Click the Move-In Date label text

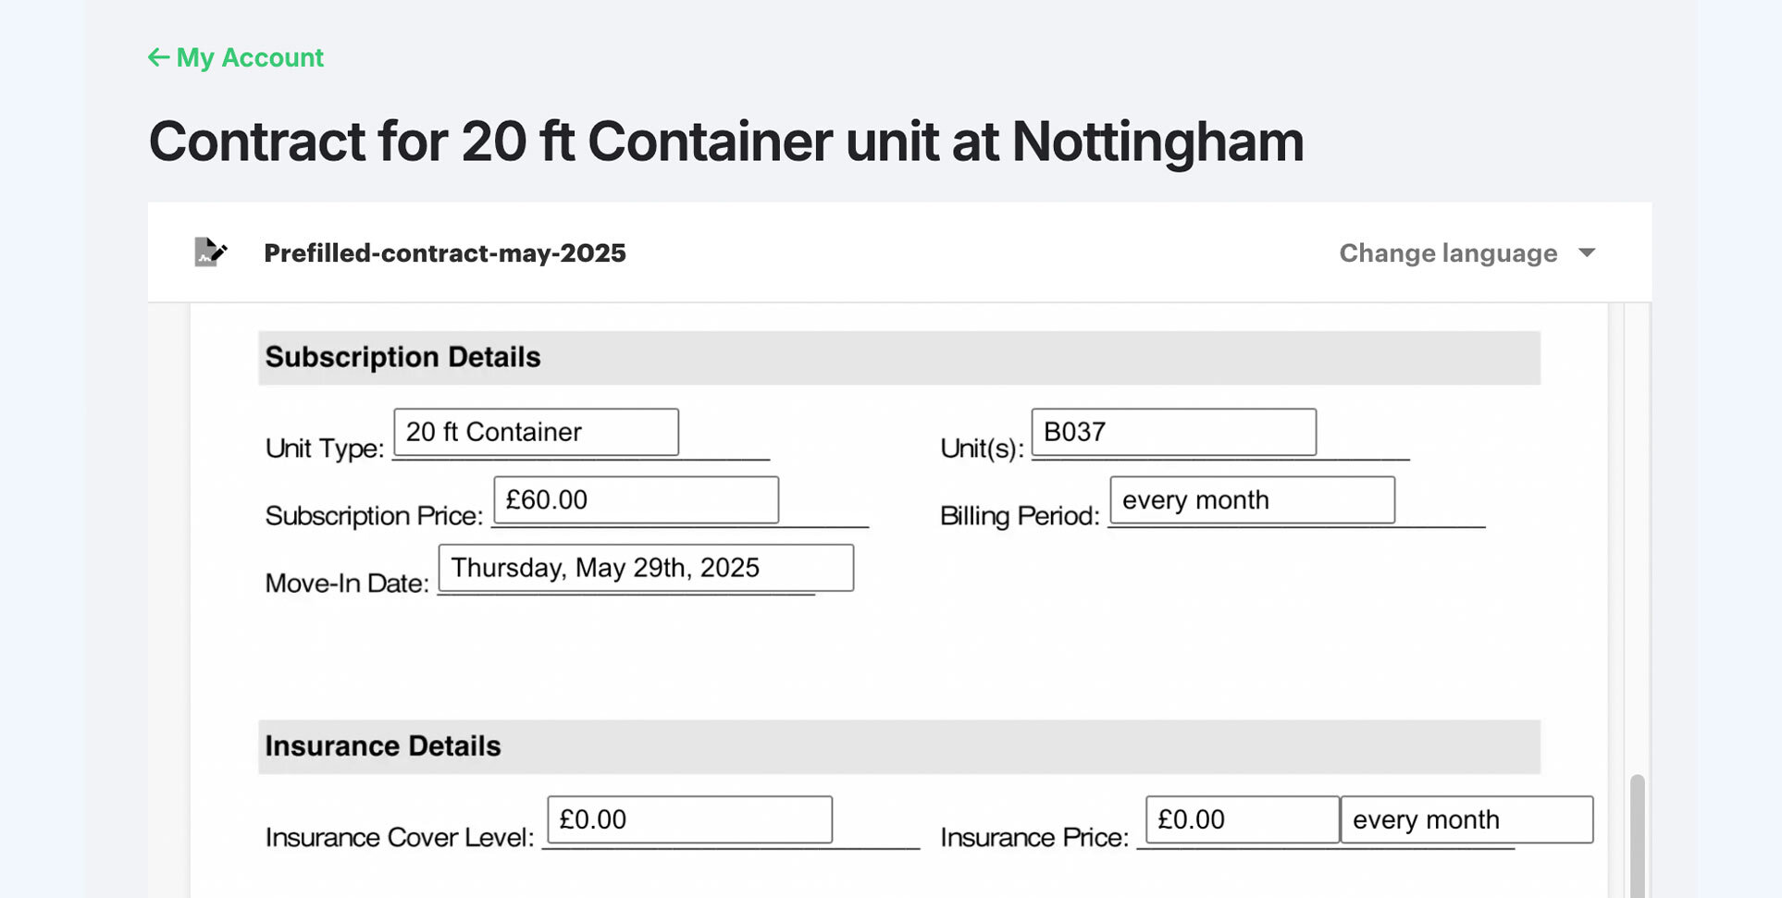[347, 584]
